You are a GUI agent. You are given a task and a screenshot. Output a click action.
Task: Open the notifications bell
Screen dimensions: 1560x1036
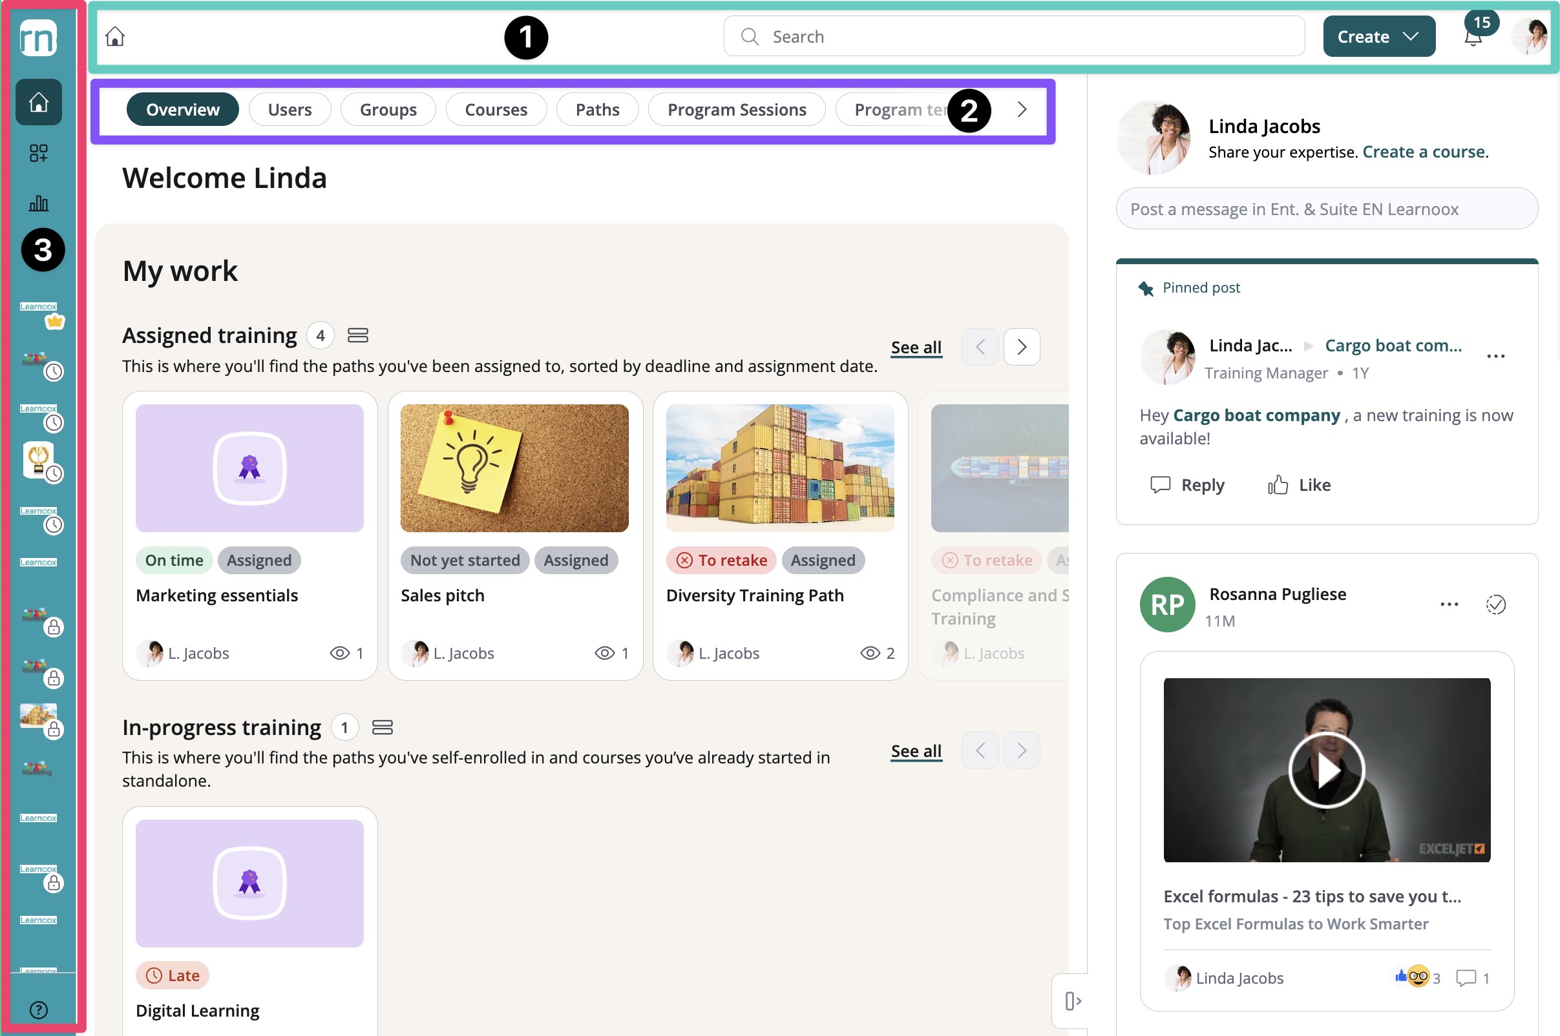[1473, 37]
